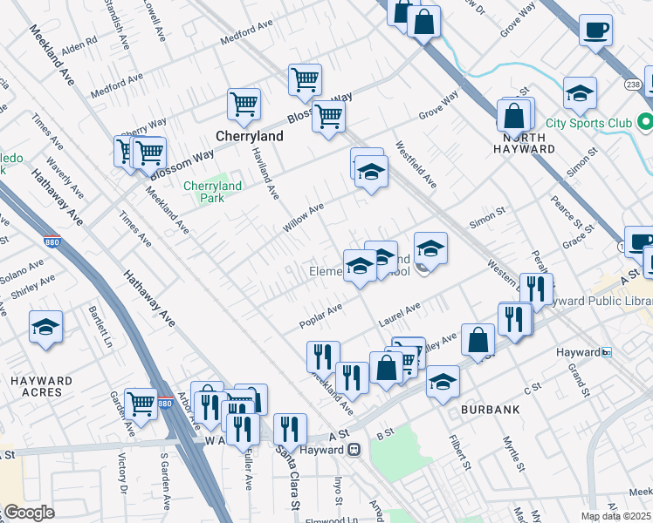The image size is (653, 523).
Task: Open the restaurant marker beside Poplar Ave
Action: click(x=323, y=356)
